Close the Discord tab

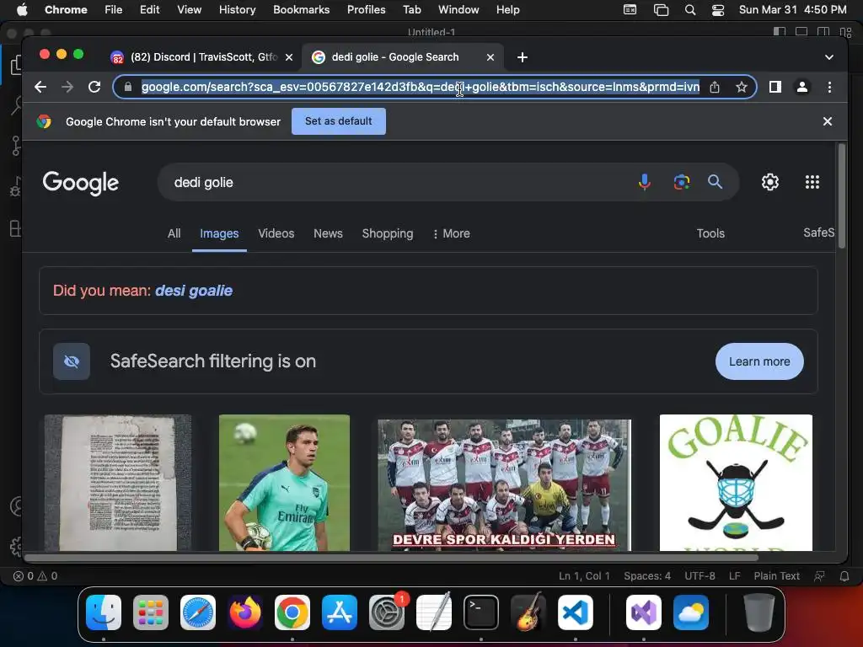tap(289, 57)
